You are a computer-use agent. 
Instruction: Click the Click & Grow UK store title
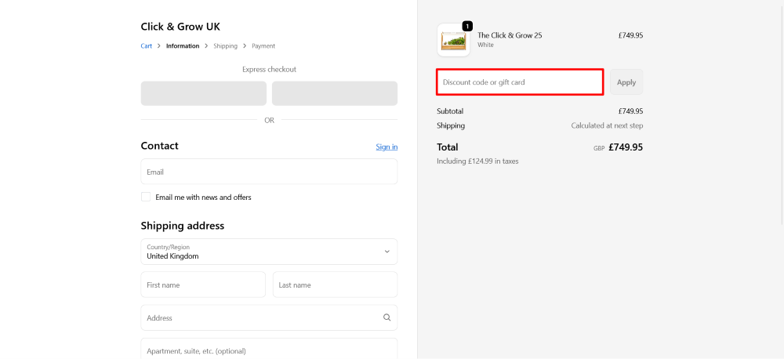tap(180, 27)
